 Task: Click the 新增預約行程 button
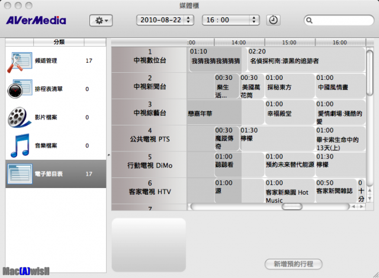coord(294,264)
